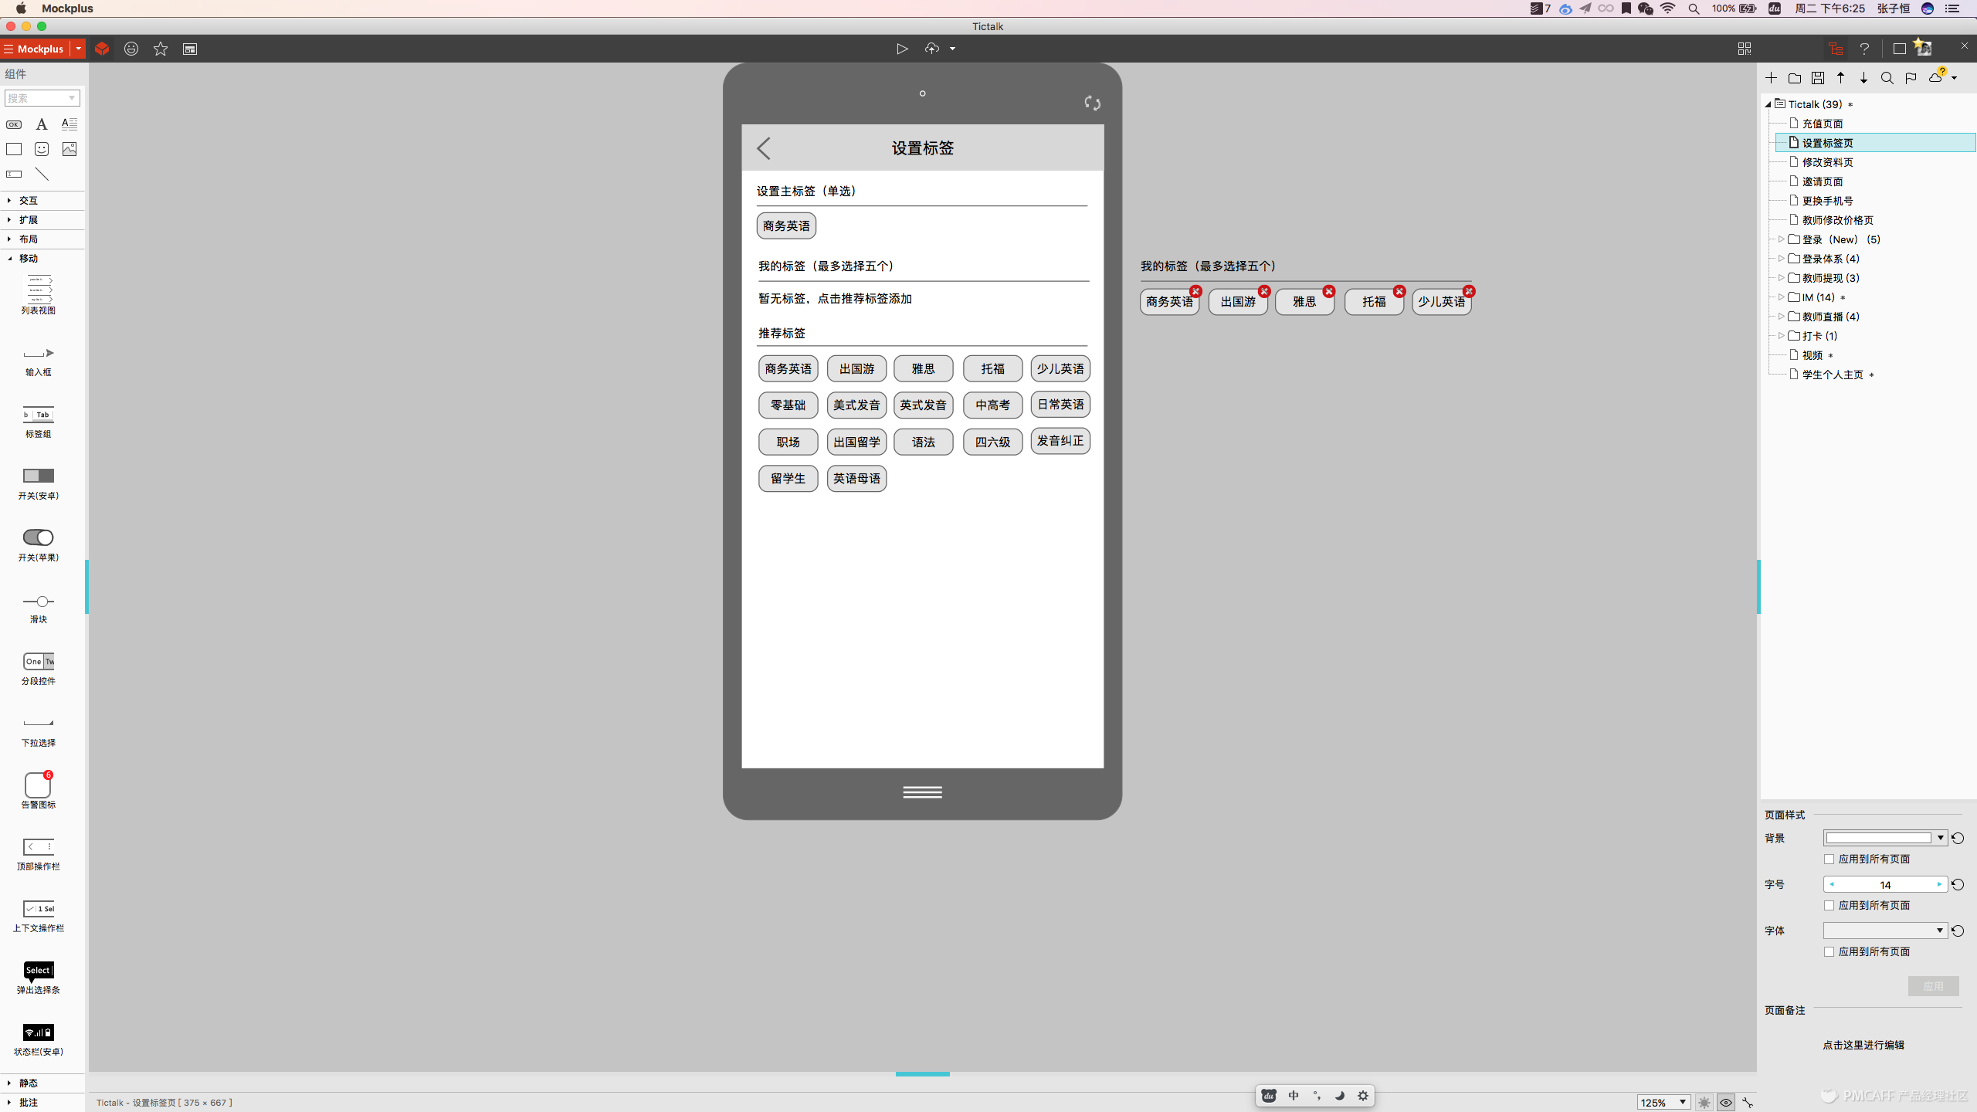Screen dimensions: 1977x1112
Task: Expand the 登录体系 (4) folder
Action: (1781, 259)
